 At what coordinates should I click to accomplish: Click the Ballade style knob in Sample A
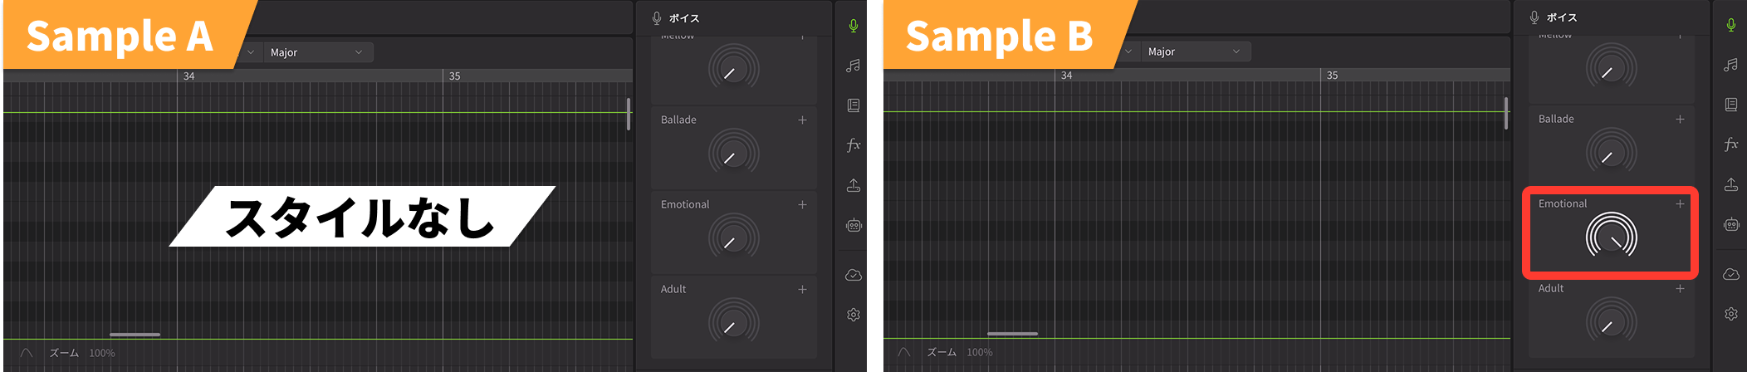click(733, 154)
